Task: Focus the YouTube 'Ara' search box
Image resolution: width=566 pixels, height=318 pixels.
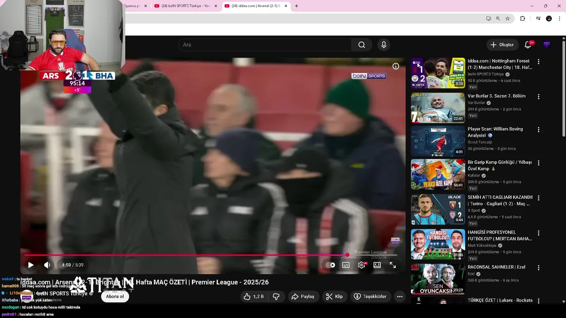Action: [264, 45]
